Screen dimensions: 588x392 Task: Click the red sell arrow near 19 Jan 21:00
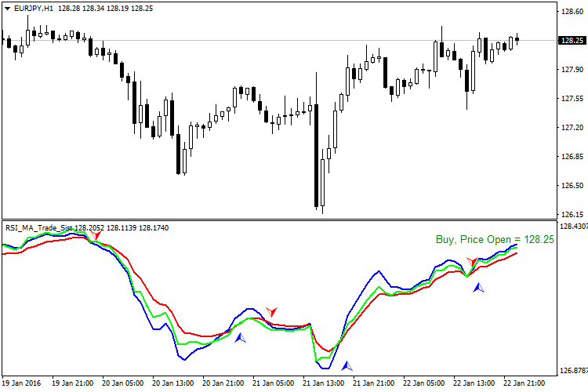click(x=96, y=235)
